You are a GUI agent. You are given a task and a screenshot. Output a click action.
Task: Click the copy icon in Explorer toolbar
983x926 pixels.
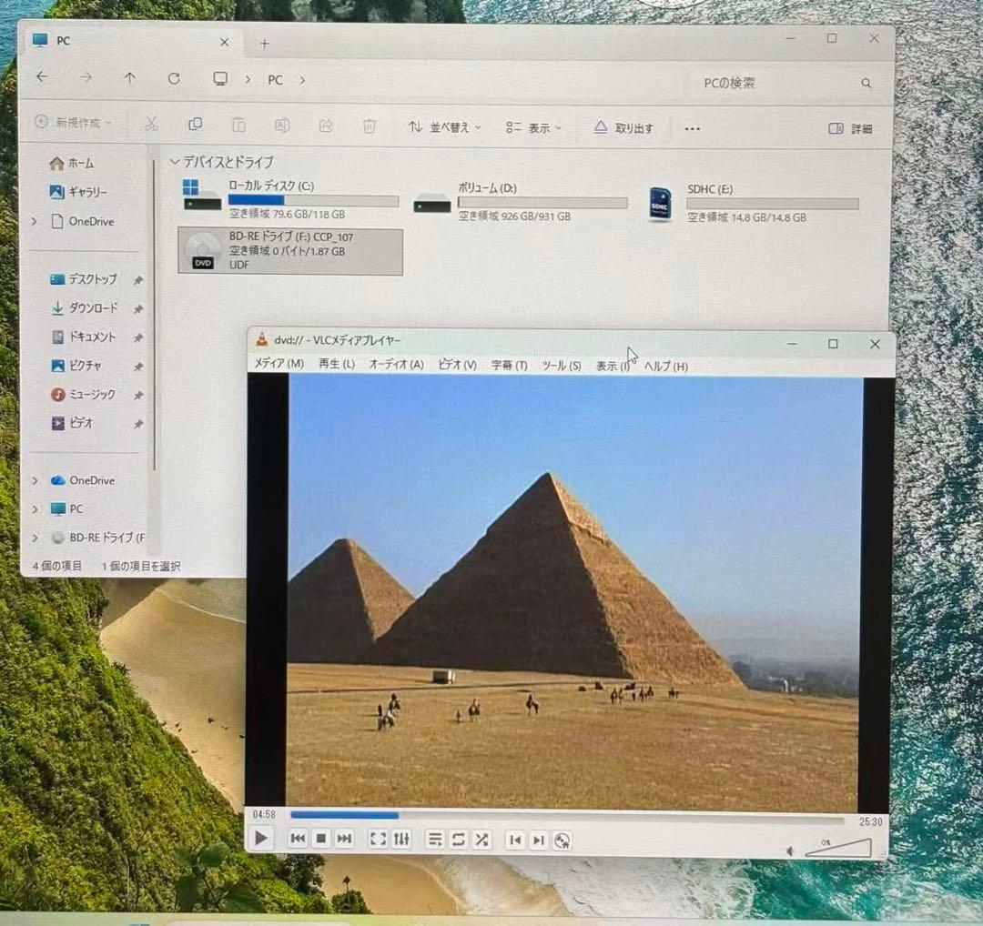[195, 125]
